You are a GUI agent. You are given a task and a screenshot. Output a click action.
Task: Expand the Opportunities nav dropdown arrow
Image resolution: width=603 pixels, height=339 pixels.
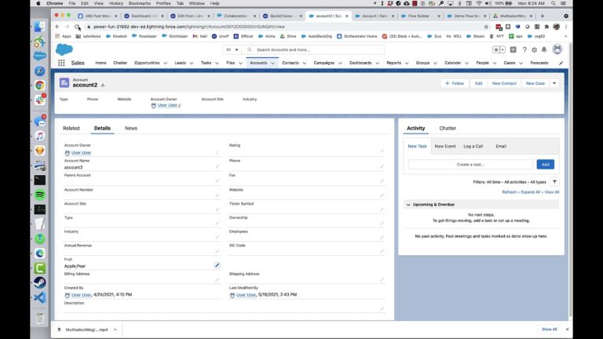pos(163,63)
